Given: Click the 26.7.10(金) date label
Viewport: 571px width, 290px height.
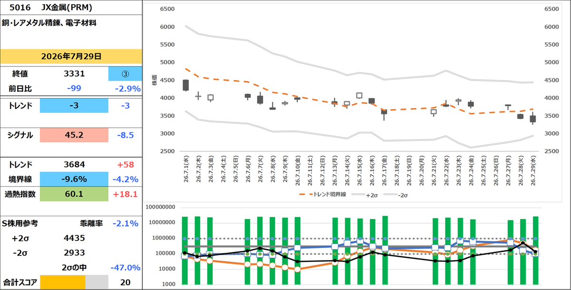Looking at the screenshot, I should 298,170.
